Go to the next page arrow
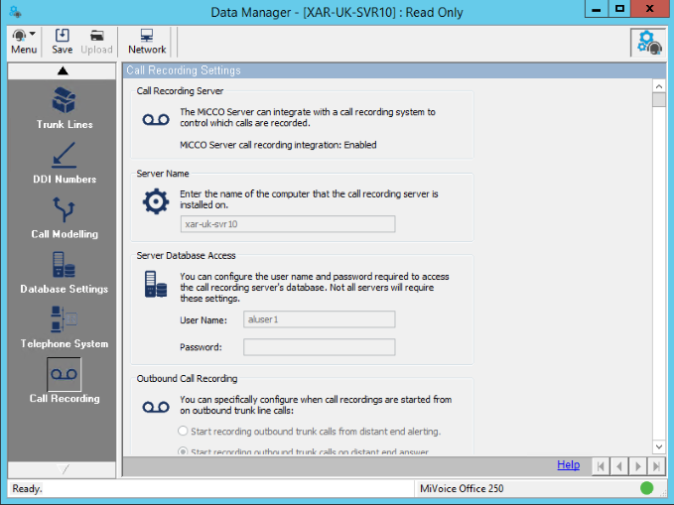This screenshot has height=505, width=674. pyautogui.click(x=638, y=465)
